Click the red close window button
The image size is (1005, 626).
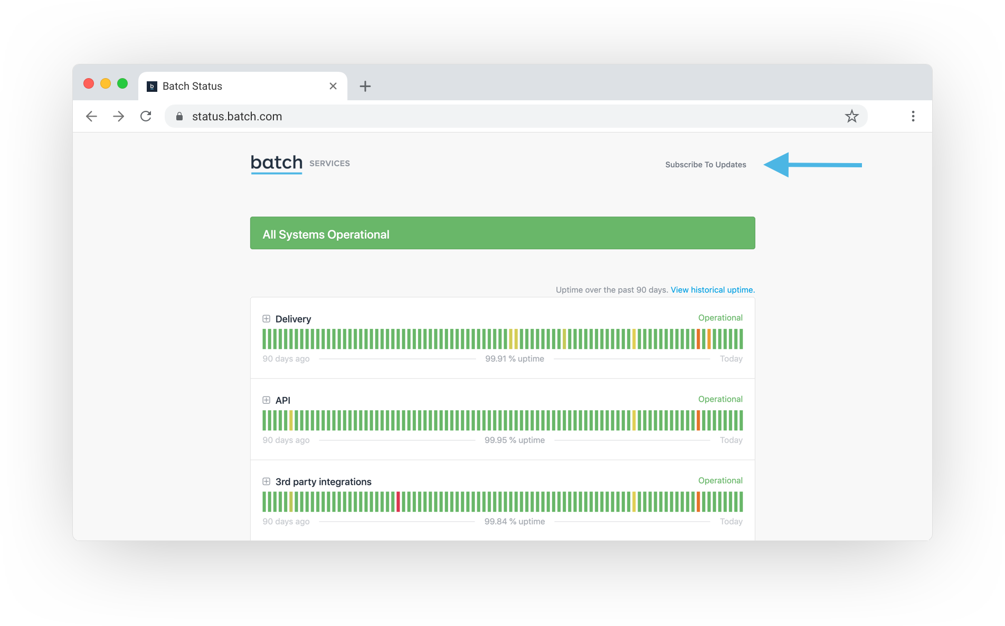click(89, 83)
